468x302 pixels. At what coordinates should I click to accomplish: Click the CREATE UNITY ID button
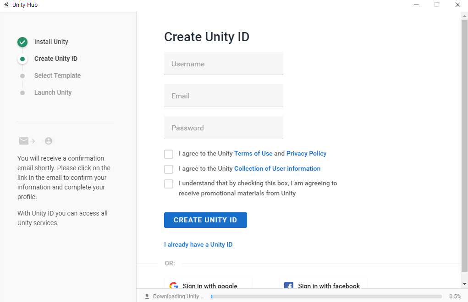click(x=205, y=220)
